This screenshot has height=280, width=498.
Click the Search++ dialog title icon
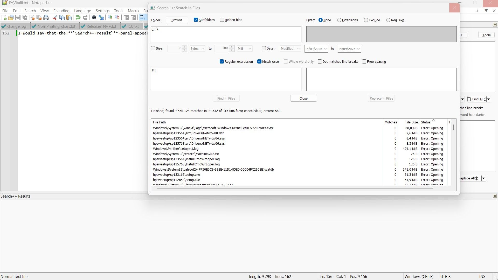tap(153, 8)
